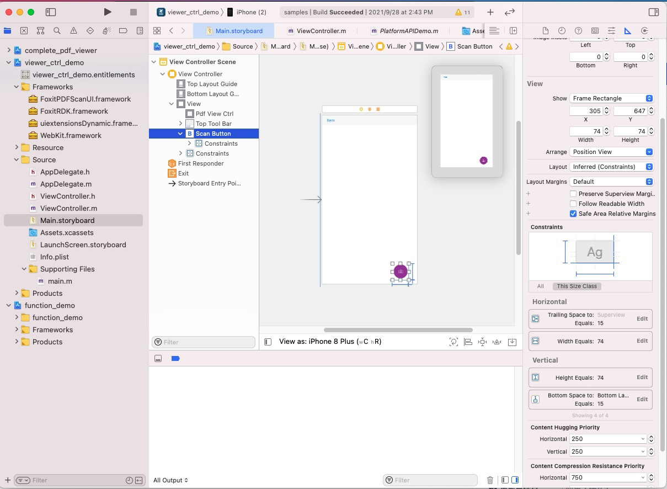The height and width of the screenshot is (489, 667).
Task: Collapse the View Controller Scene tree
Action: 154,61
